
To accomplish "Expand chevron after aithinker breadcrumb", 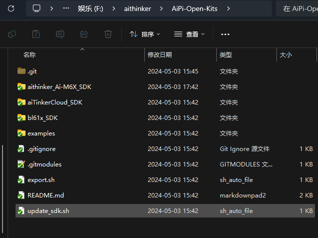I will click(161, 8).
